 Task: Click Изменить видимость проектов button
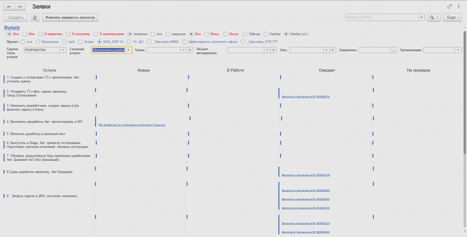(x=70, y=17)
